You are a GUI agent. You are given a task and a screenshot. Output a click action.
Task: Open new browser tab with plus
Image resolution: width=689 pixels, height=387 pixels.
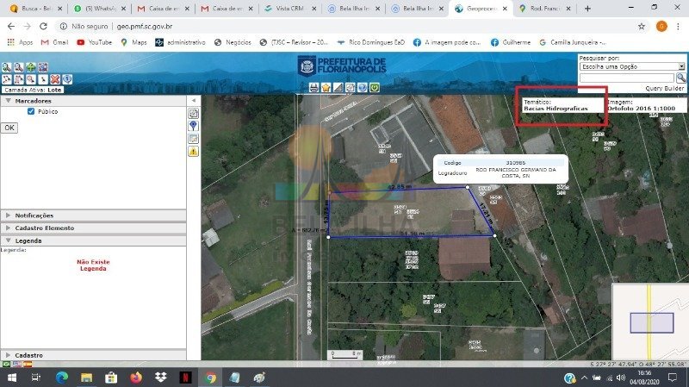point(587,9)
